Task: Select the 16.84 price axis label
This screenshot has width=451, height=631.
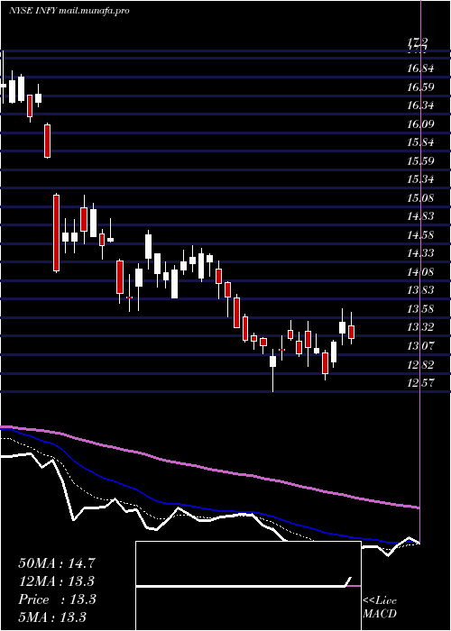Action: click(x=420, y=69)
